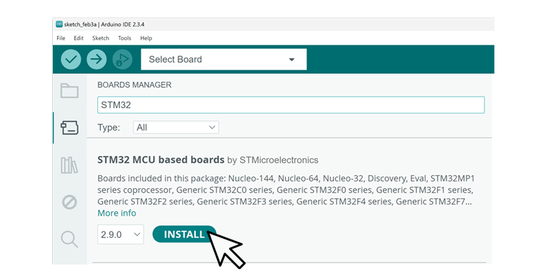Click the Upload arrow button
Image resolution: width=542 pixels, height=280 pixels.
(96, 60)
